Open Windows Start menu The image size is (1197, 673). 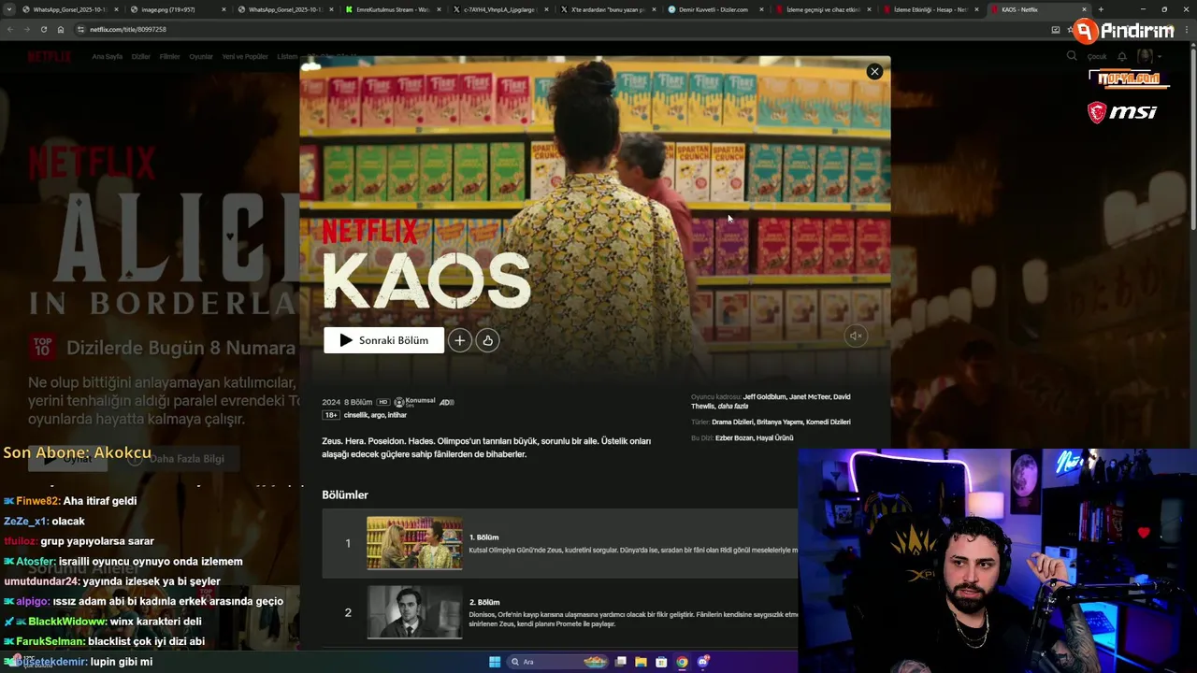coord(495,662)
